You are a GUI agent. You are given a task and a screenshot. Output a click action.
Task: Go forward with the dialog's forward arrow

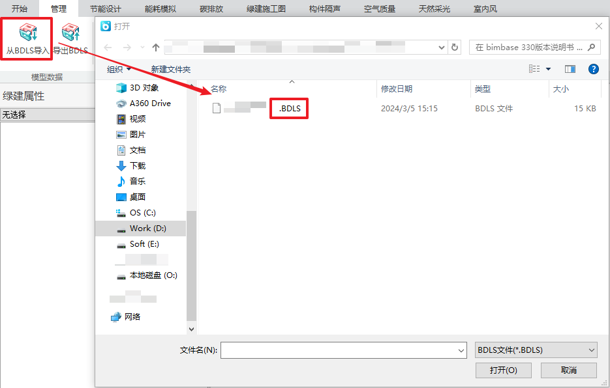[x=127, y=48]
